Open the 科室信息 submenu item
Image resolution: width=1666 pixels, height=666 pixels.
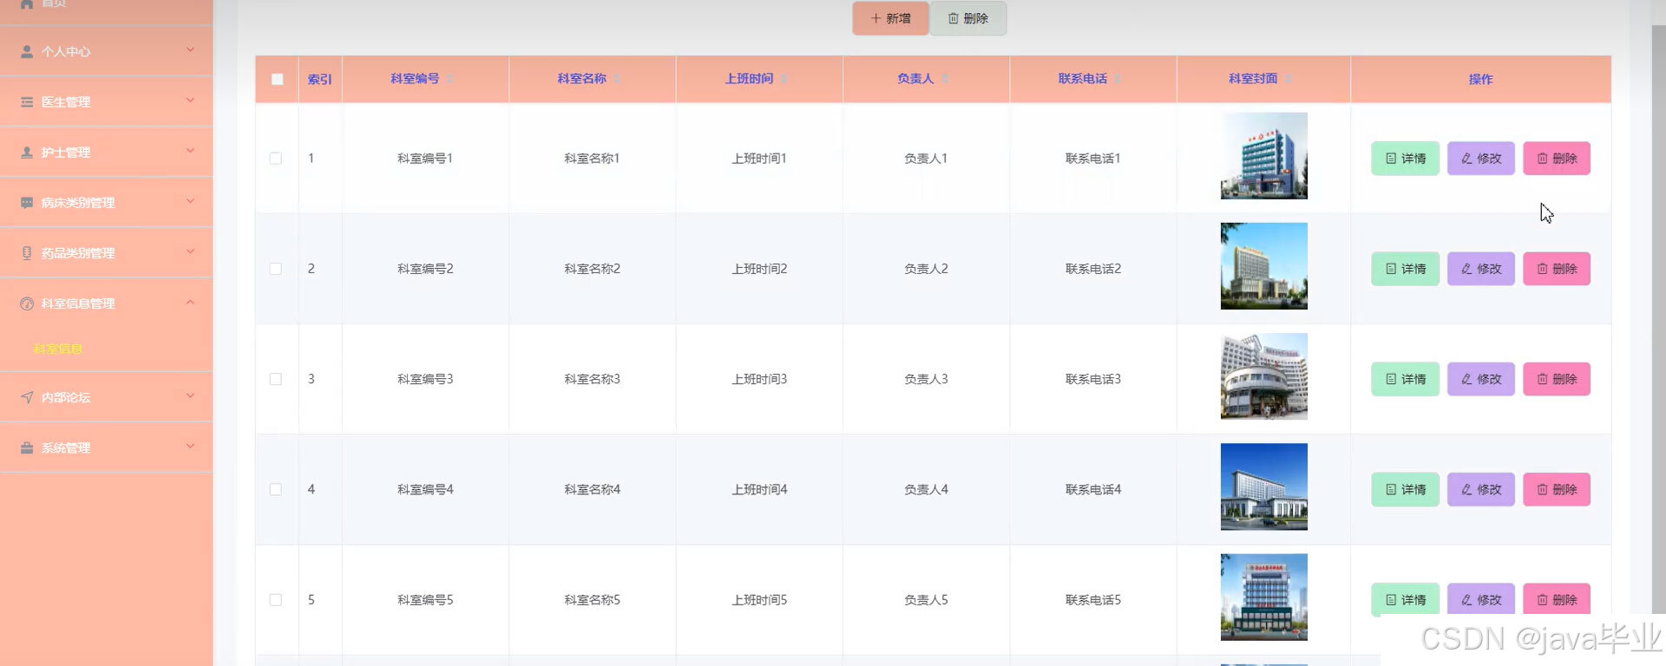point(58,349)
